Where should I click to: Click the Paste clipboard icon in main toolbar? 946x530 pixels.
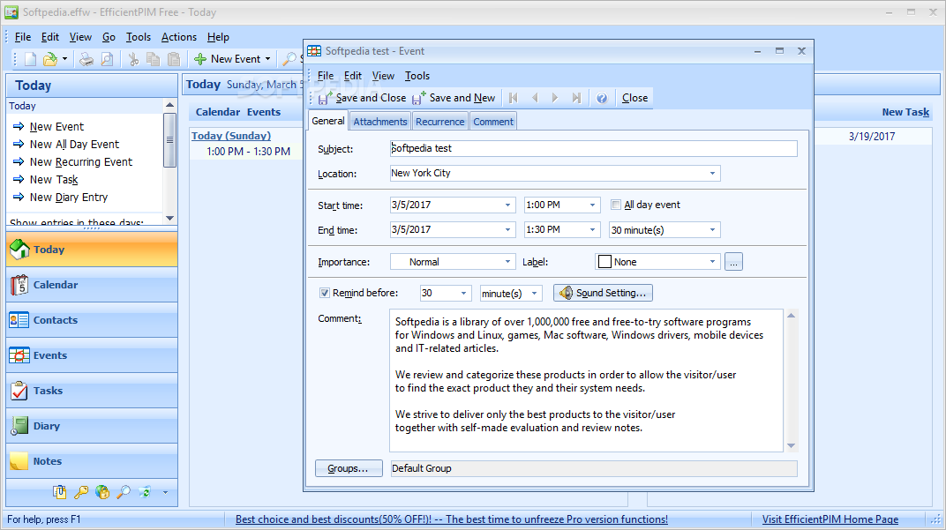click(x=174, y=58)
